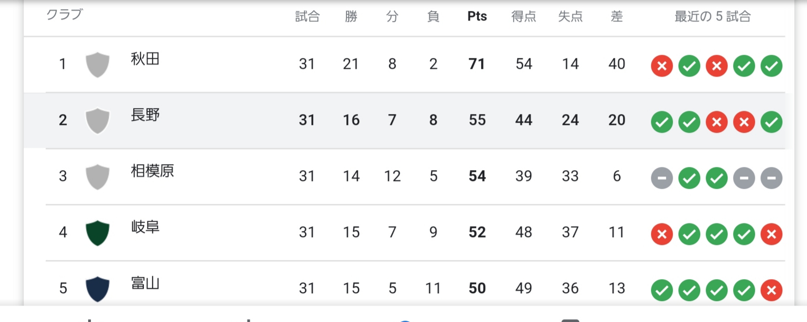
Task: Click the 最近の5試合 column header
Action: point(713,16)
